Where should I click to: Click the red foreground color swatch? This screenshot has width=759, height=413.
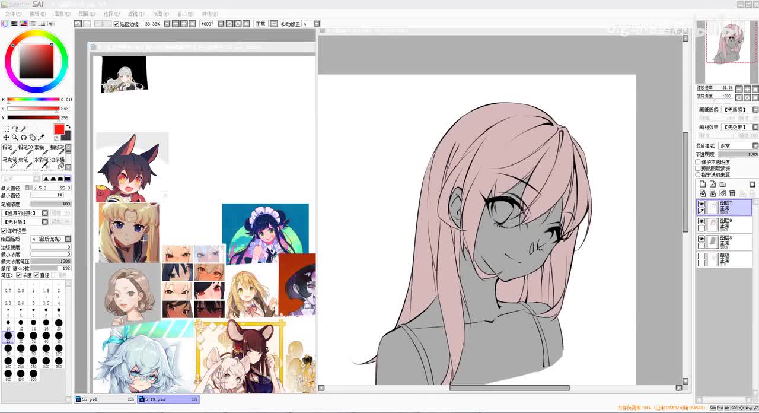point(59,129)
